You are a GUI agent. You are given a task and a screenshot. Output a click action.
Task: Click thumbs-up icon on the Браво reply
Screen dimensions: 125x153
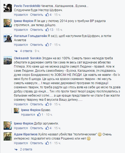(x=39, y=114)
